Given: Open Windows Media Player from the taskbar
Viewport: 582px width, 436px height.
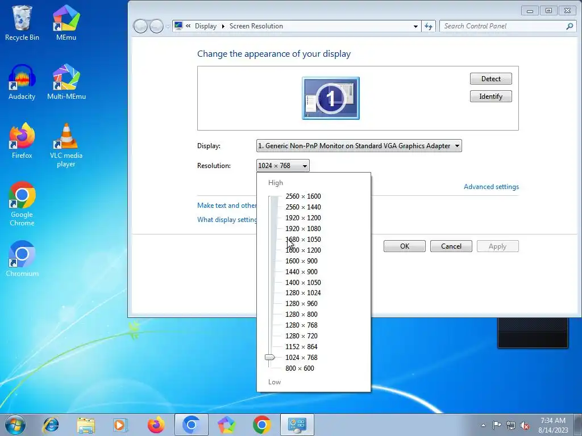Looking at the screenshot, I should (120, 425).
